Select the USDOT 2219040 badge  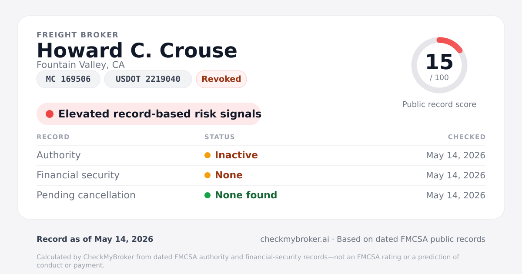point(148,79)
